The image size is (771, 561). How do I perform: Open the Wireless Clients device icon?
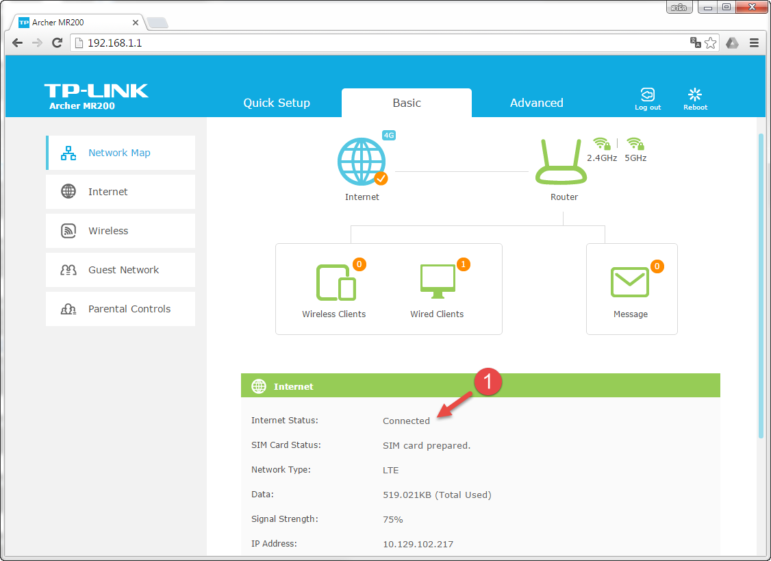pos(336,282)
